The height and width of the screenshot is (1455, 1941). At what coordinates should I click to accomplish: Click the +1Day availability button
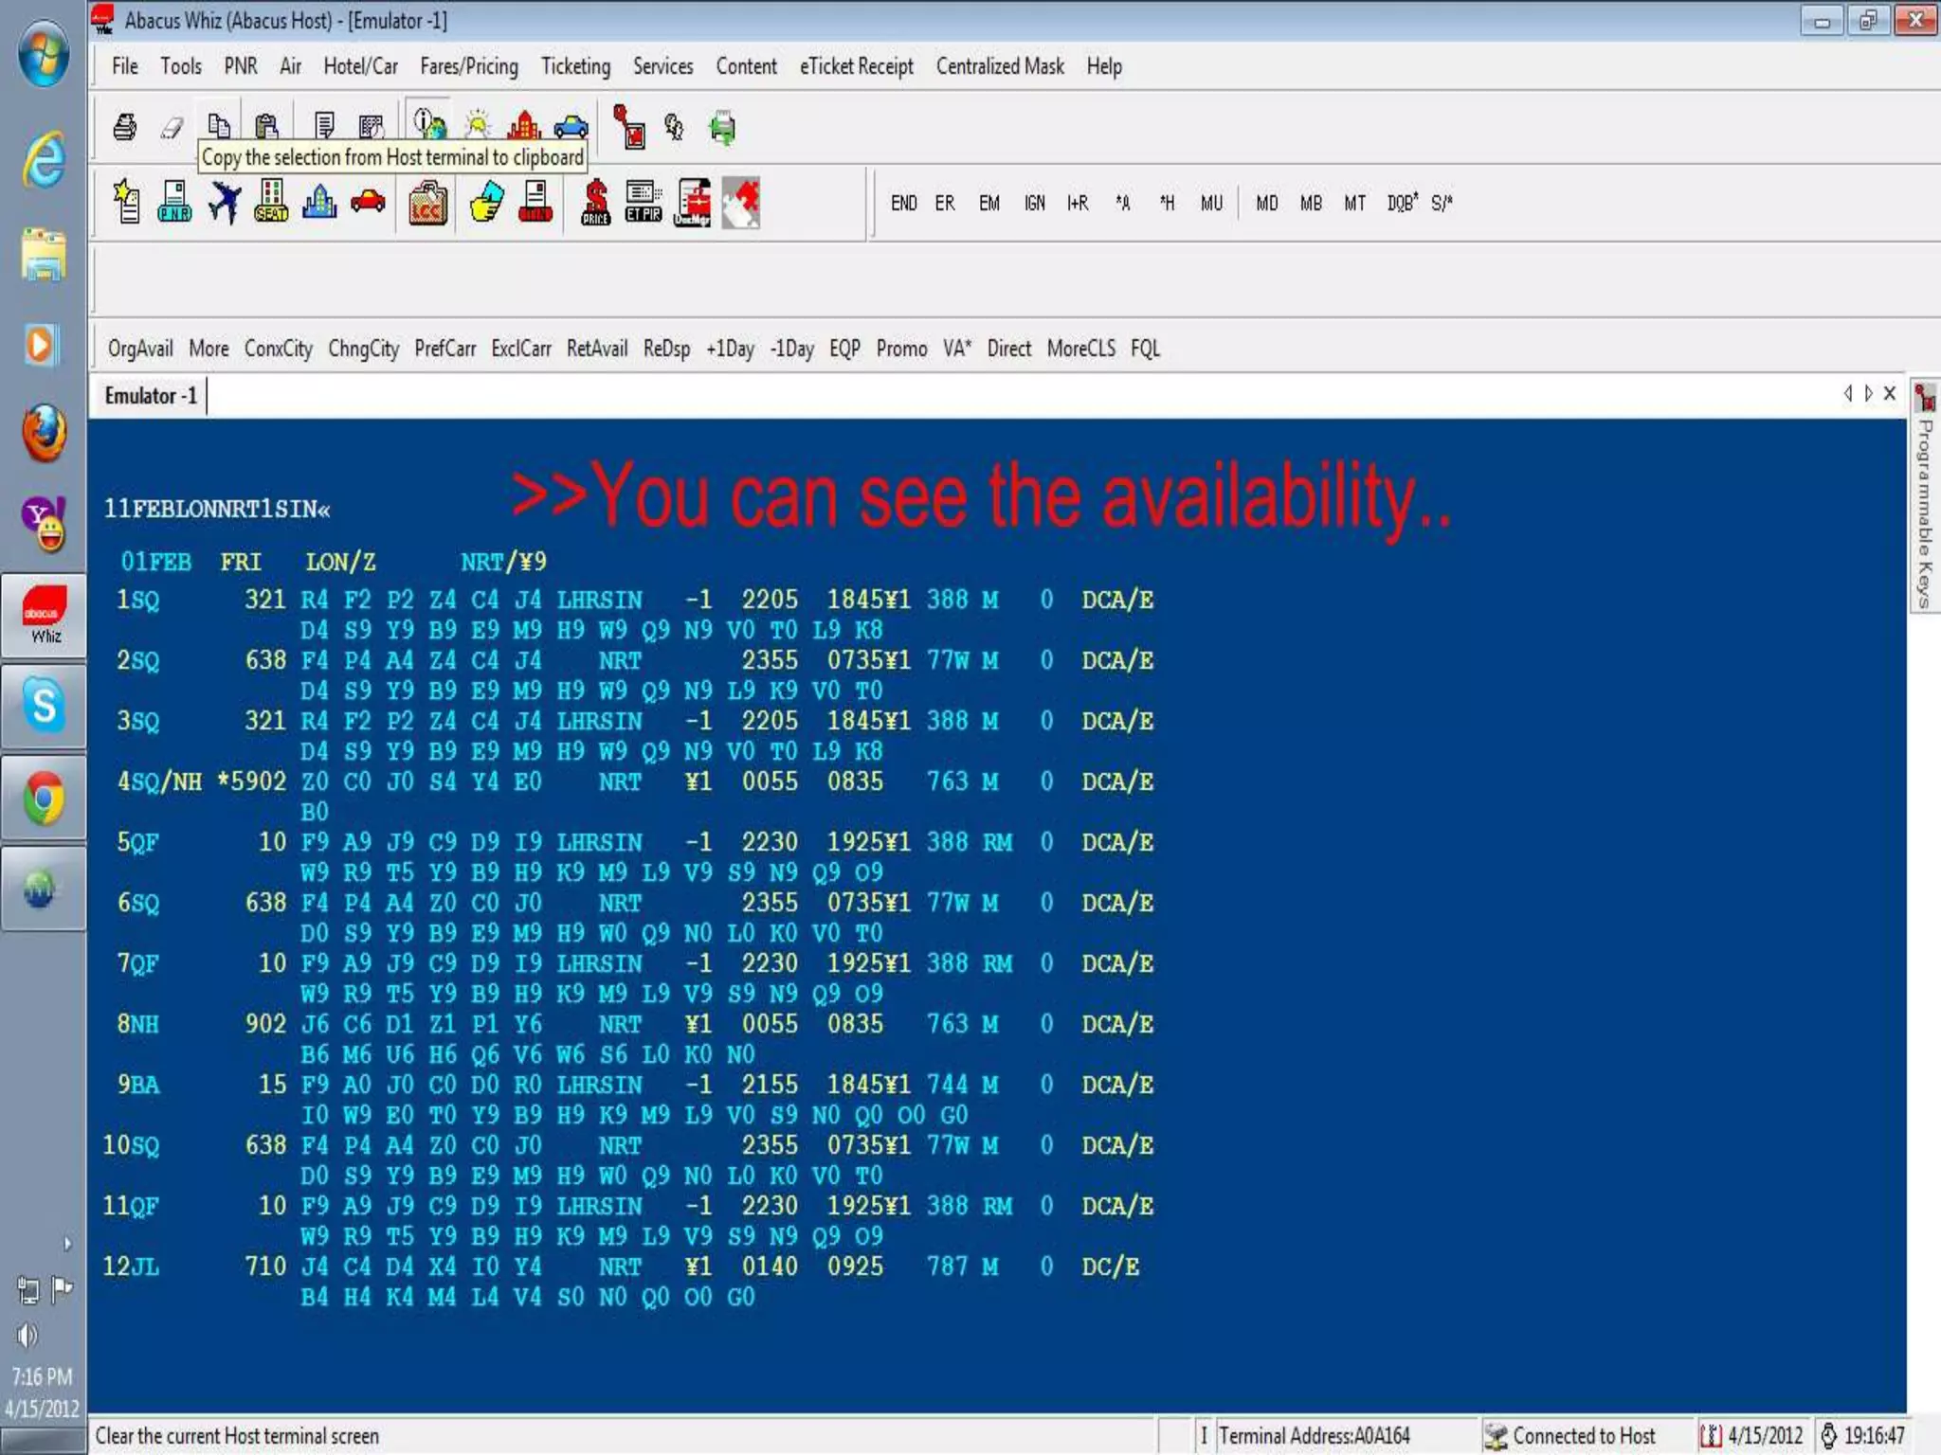pyautogui.click(x=730, y=349)
